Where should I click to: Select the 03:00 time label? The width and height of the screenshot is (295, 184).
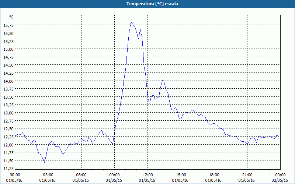[x=48, y=175]
